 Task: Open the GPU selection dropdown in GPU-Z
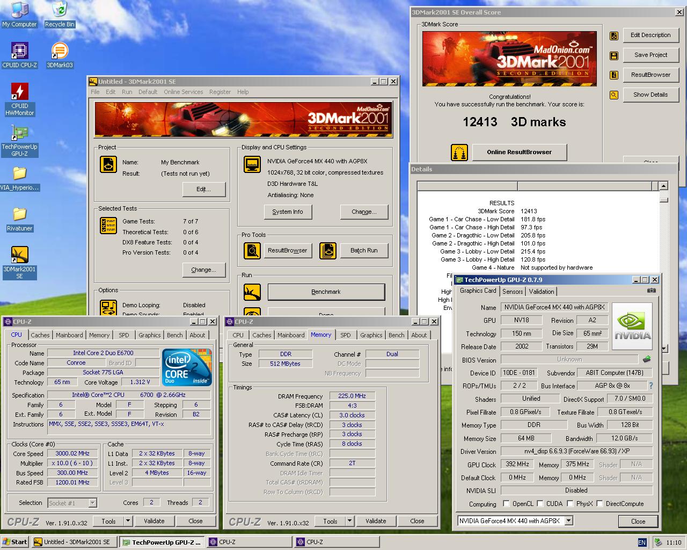[x=569, y=521]
